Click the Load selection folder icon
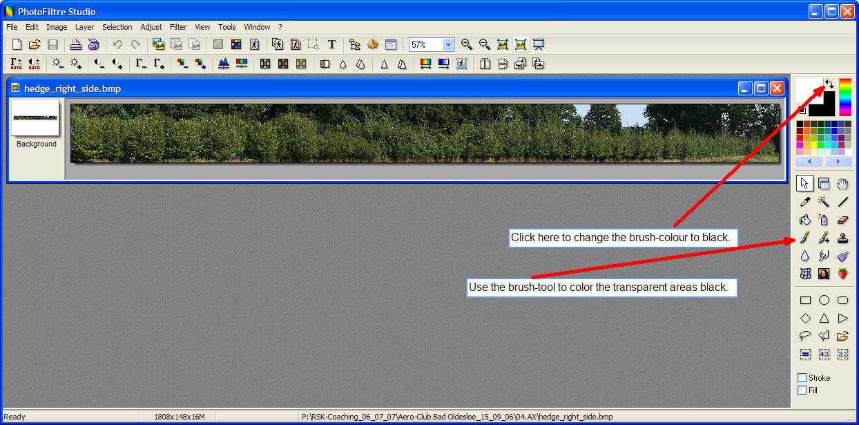The width and height of the screenshot is (859, 425). tap(842, 336)
